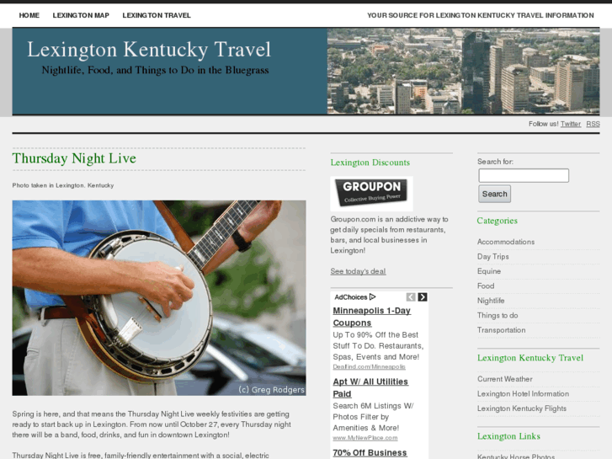Viewport: 612px width, 459px height.
Task: Go to the Home page
Action: [29, 15]
